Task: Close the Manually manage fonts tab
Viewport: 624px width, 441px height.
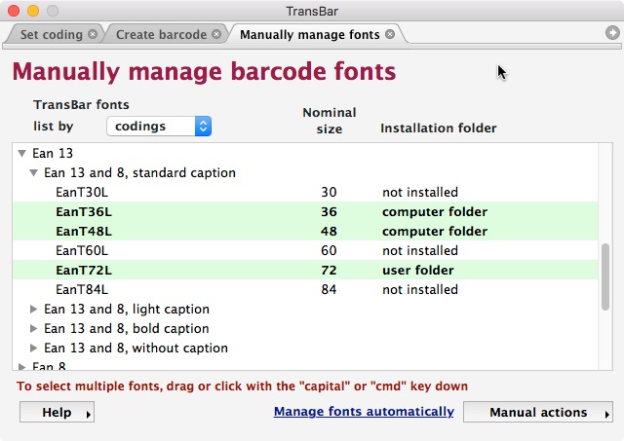Action: (390, 34)
